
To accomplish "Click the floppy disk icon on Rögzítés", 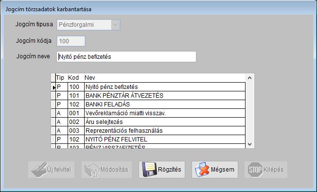I will click(x=149, y=169).
